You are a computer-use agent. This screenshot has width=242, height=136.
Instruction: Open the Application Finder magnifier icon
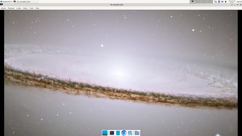pyautogui.click(x=130, y=133)
